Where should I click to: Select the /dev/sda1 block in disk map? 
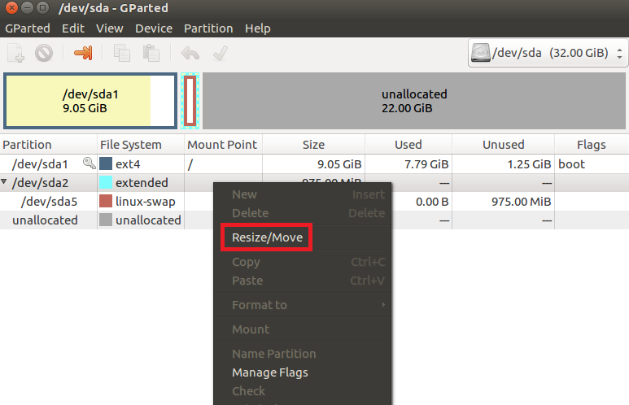pyautogui.click(x=90, y=101)
